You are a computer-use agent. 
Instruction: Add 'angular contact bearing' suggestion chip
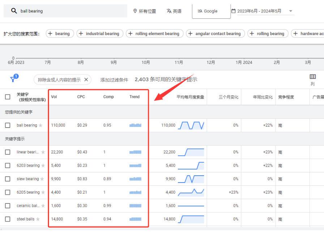tap(215, 34)
